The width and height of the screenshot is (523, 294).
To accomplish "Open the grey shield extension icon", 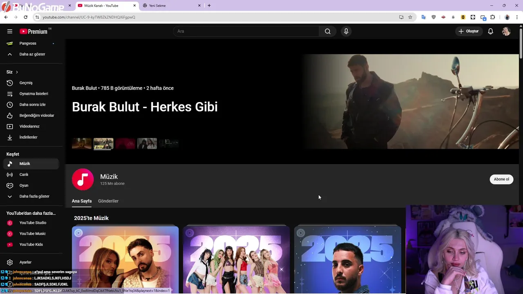I will click(x=434, y=17).
